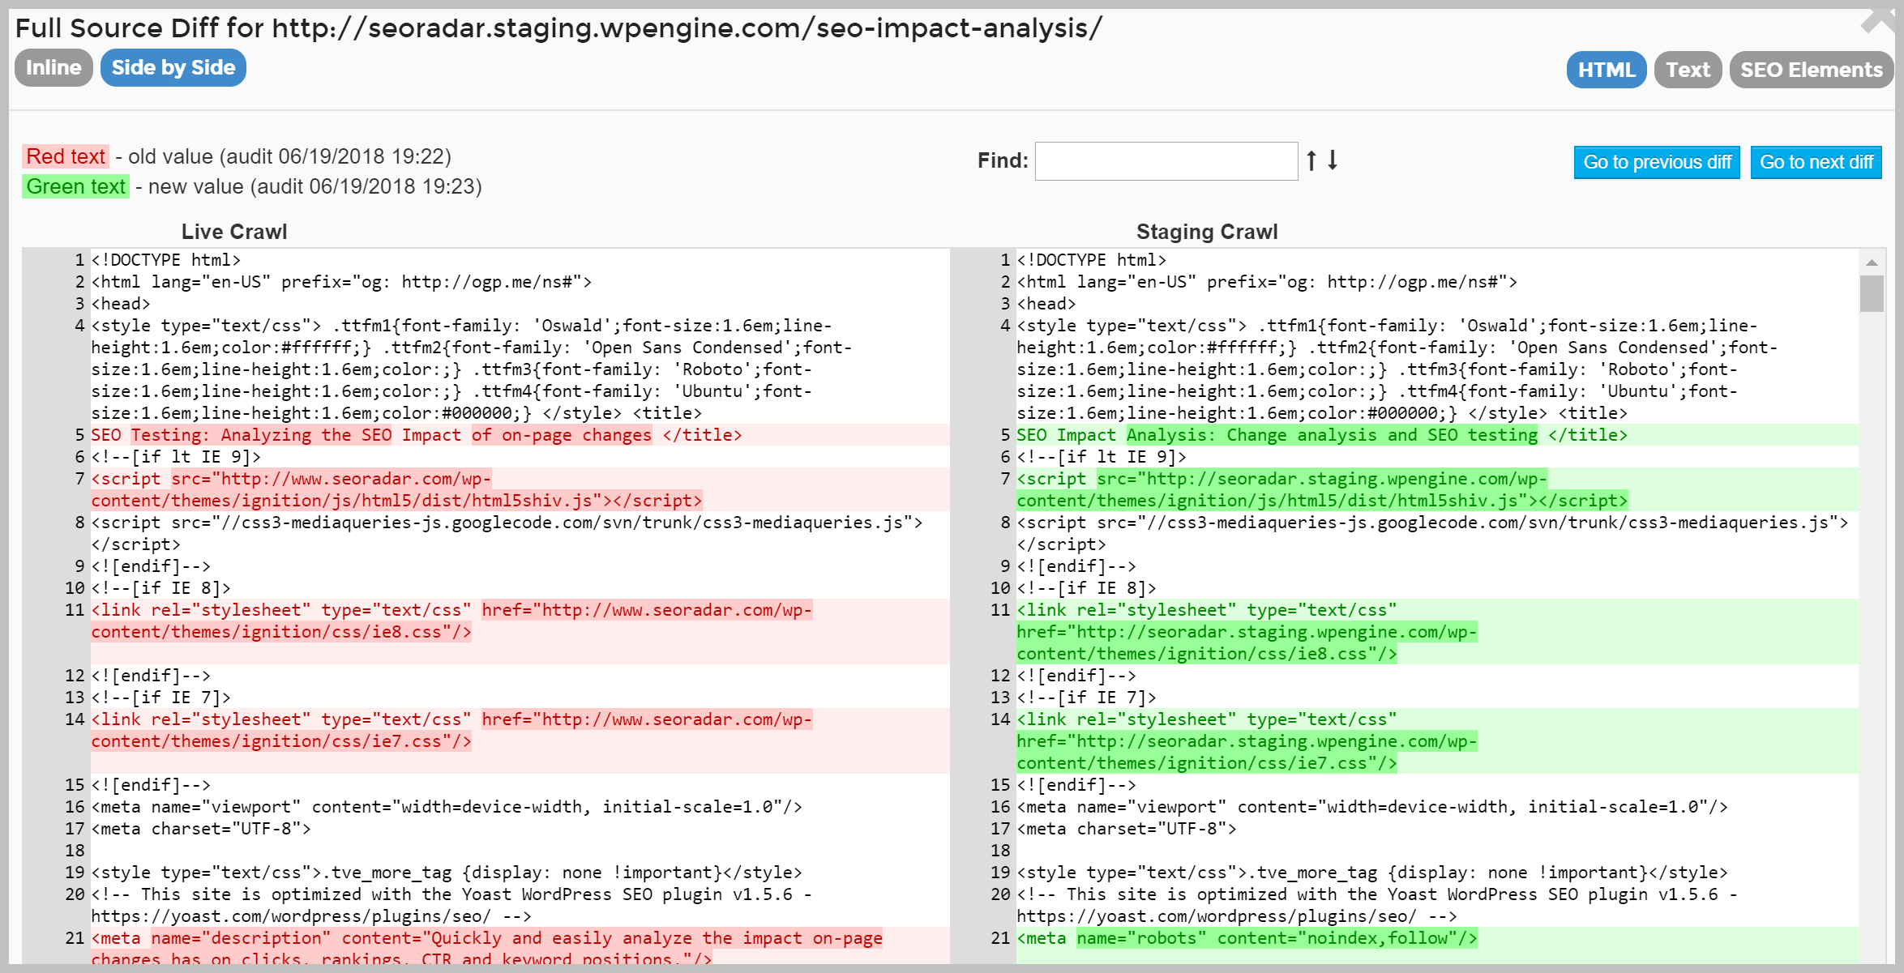Click the Staging Crawl column heading

[x=1207, y=232]
